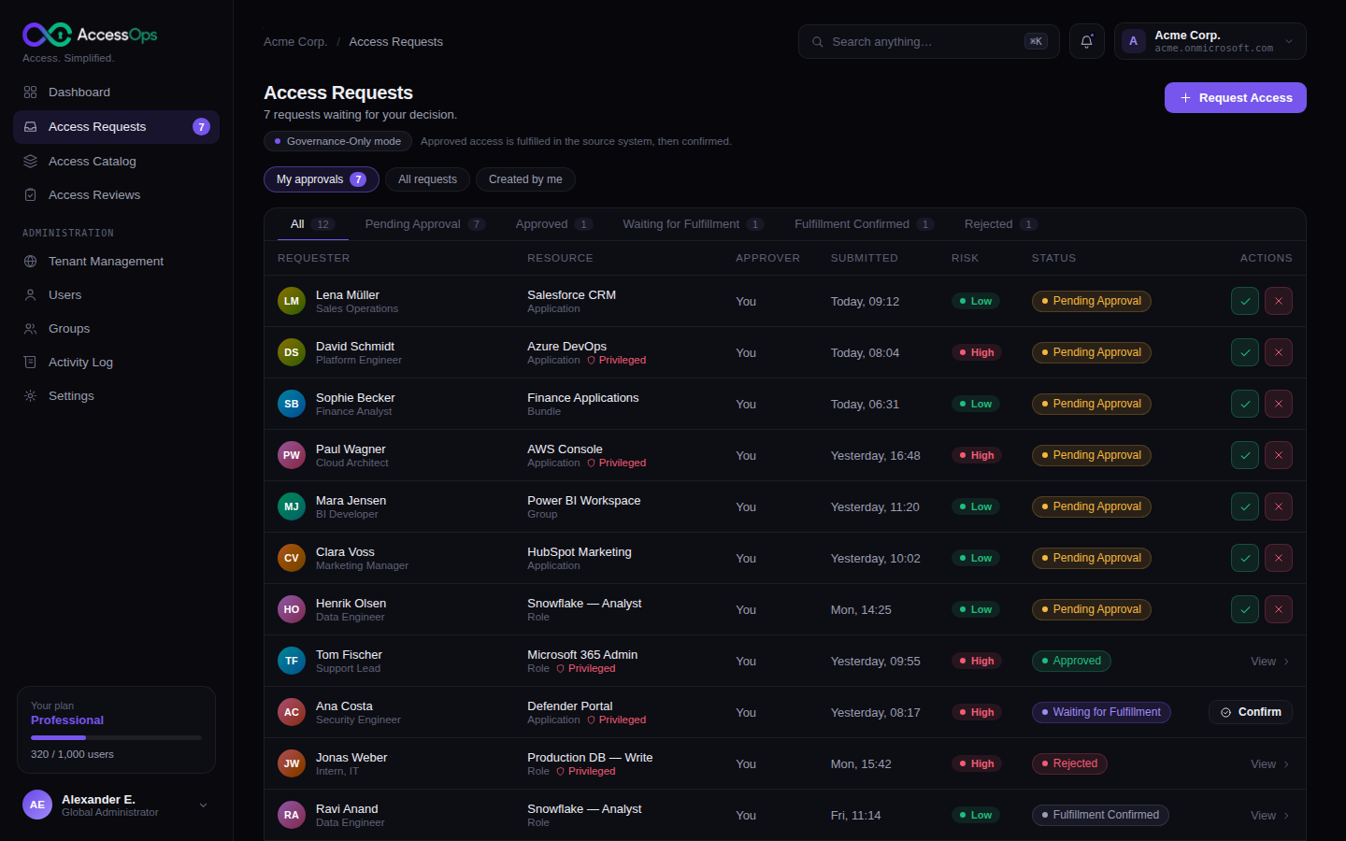Image resolution: width=1346 pixels, height=841 pixels.
Task: Open View for Jonas Weber's request
Action: [x=1270, y=763]
